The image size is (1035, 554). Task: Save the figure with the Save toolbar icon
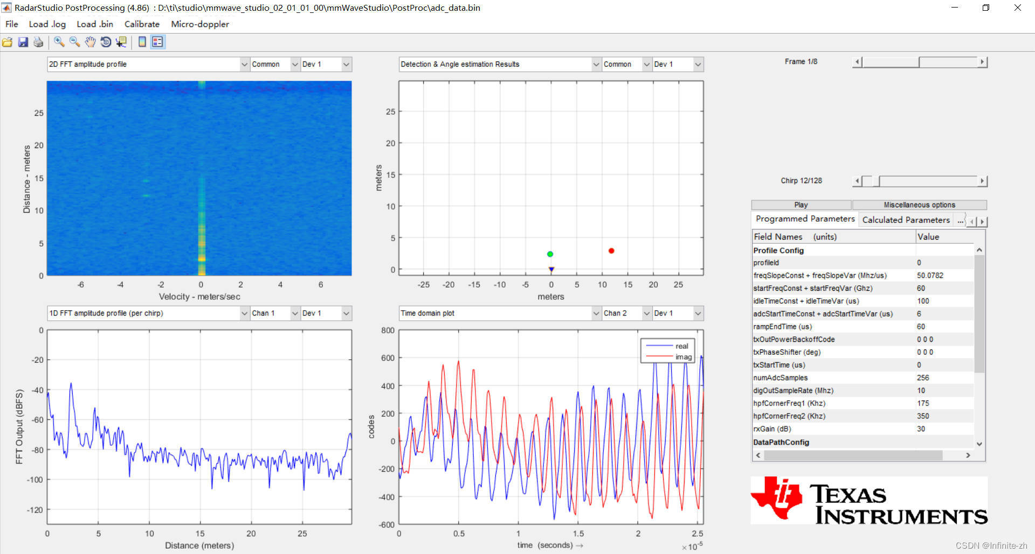tap(23, 42)
